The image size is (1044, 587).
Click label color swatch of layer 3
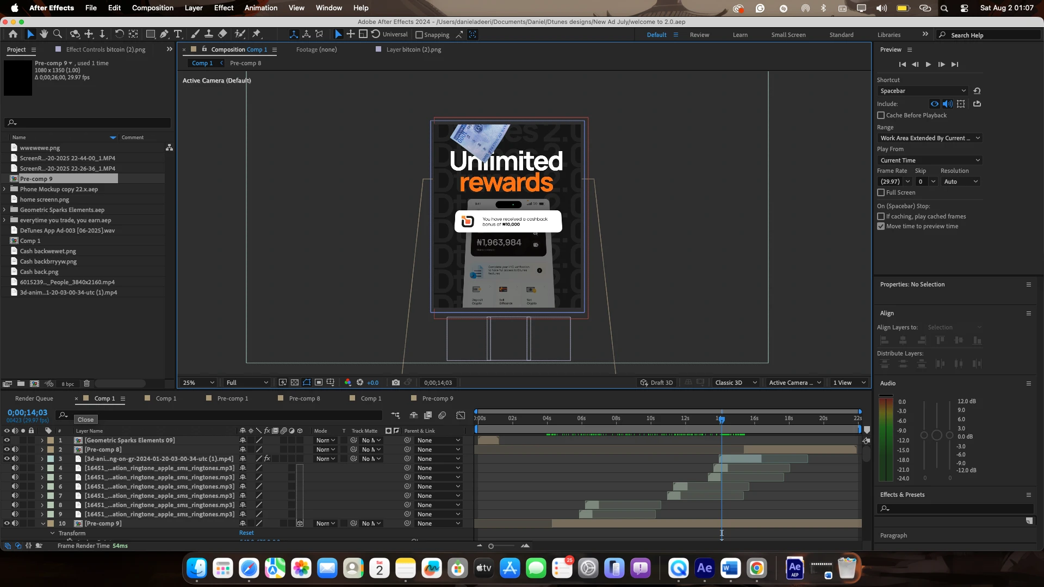pos(51,459)
